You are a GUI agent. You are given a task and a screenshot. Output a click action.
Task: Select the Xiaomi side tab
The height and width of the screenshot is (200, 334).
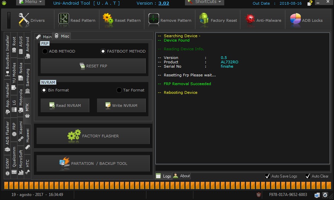pos(21,131)
